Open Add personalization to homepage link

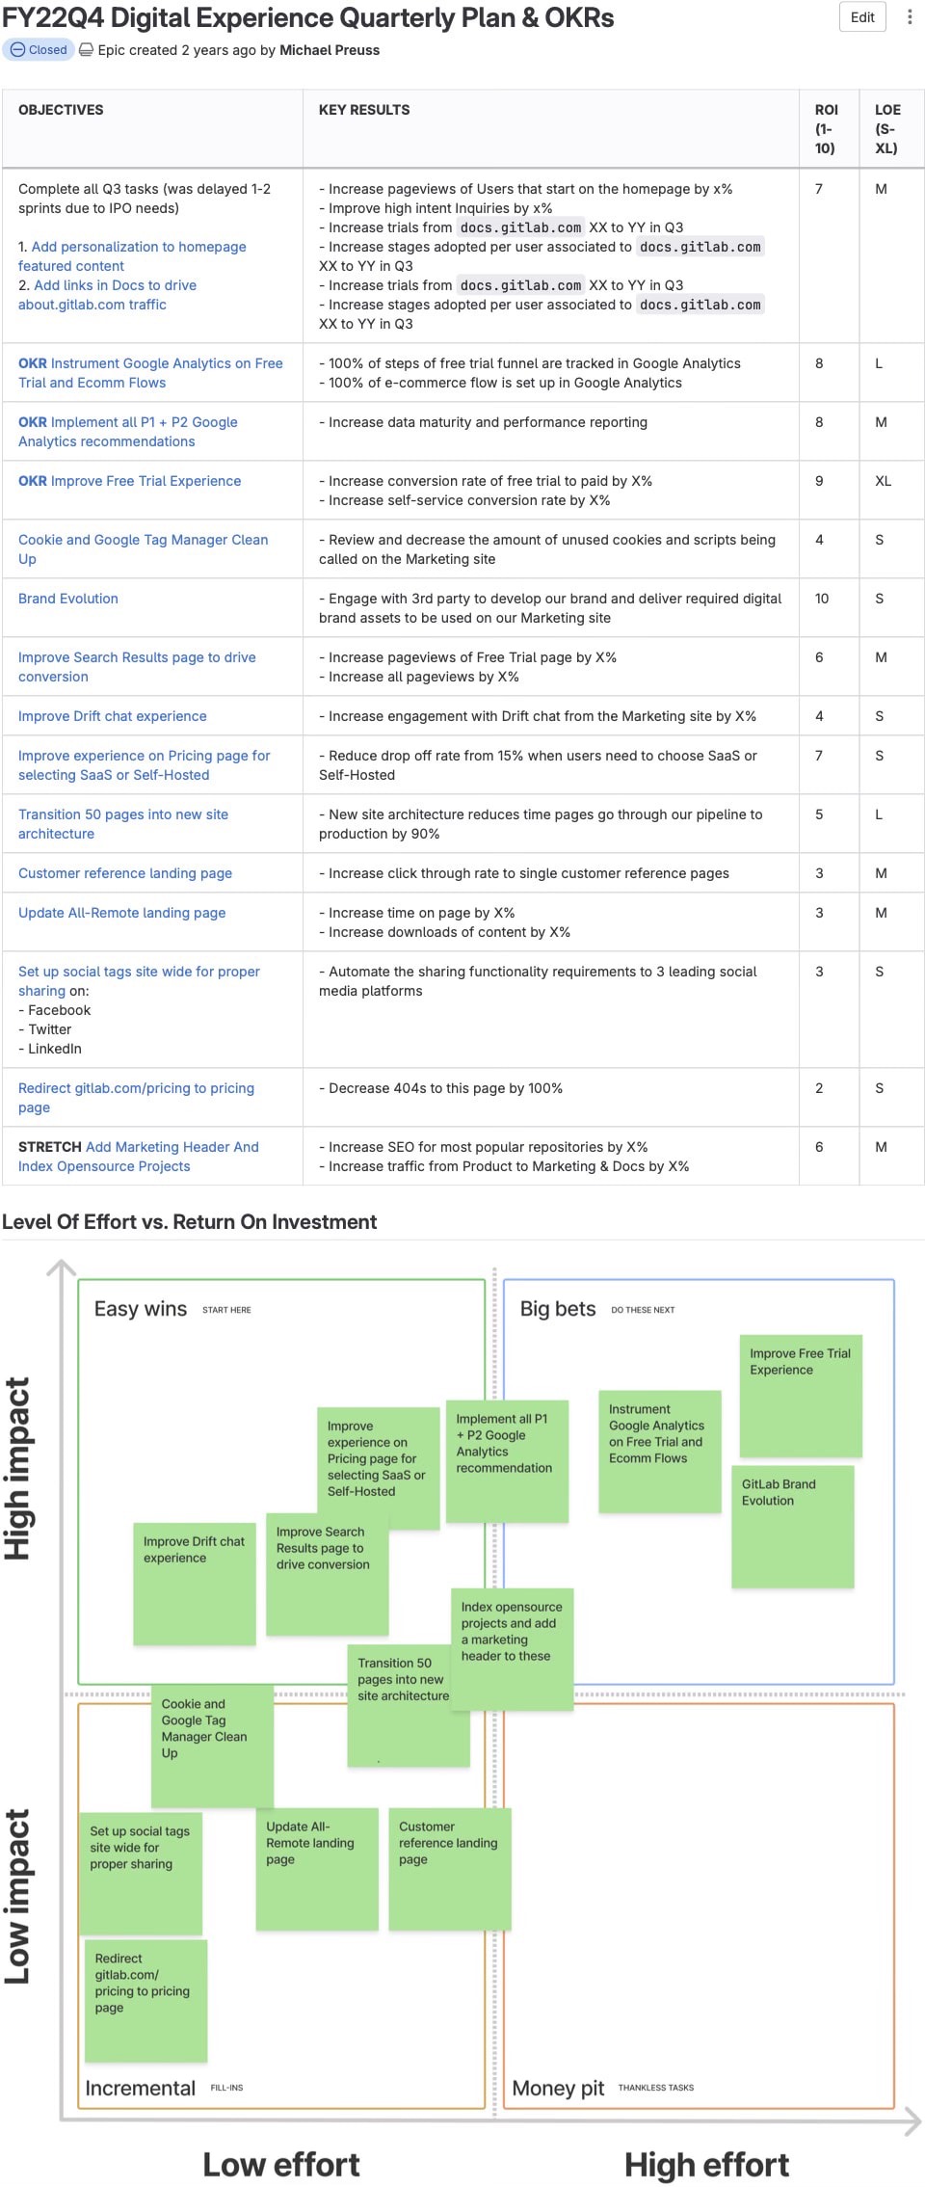[x=138, y=247]
